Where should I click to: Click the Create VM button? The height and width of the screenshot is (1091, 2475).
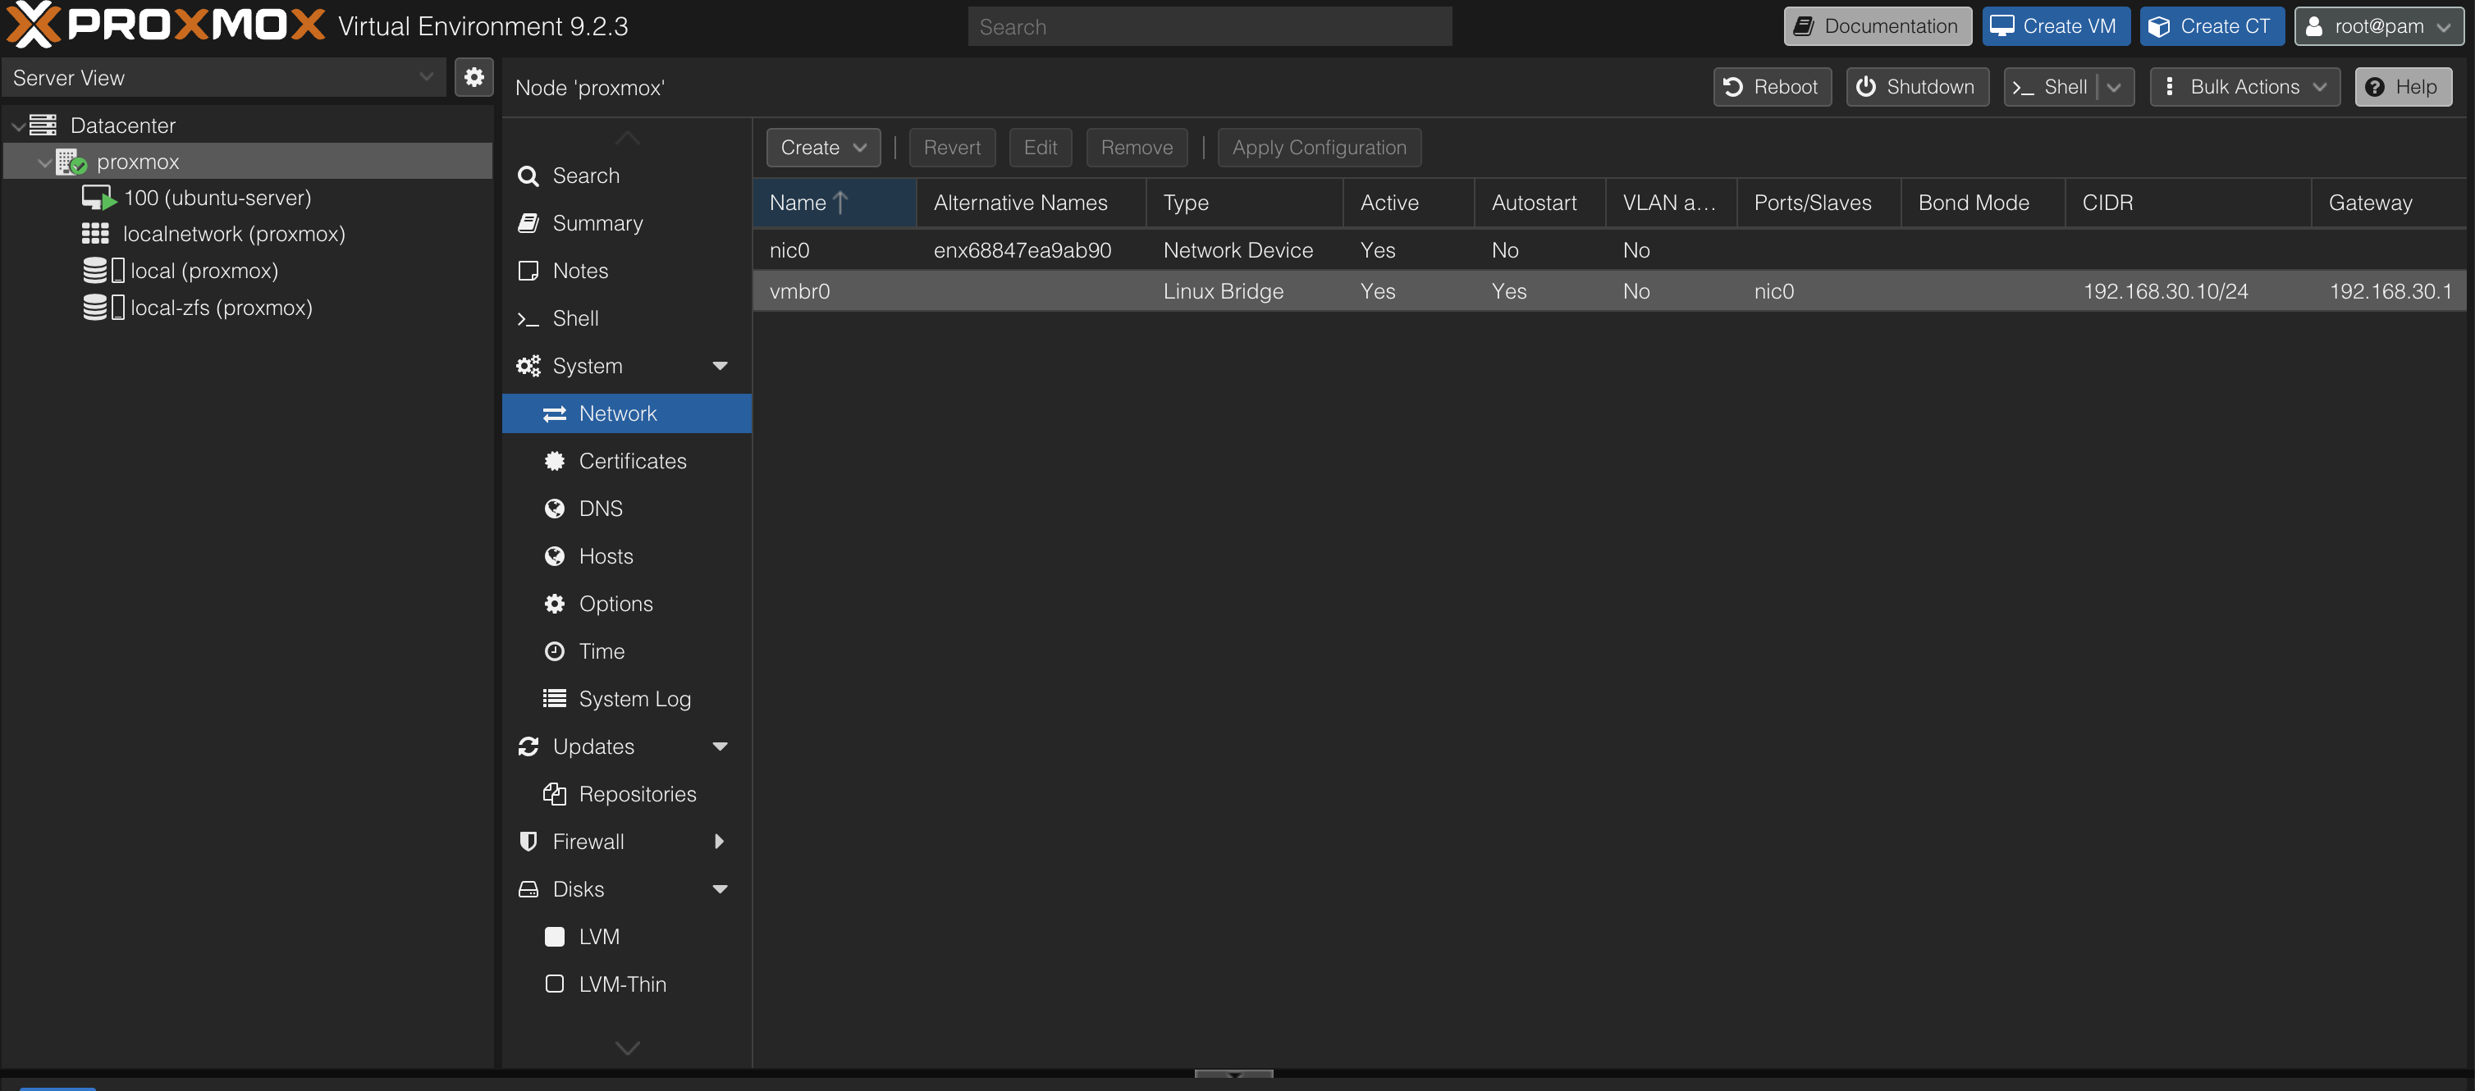[x=2056, y=26]
